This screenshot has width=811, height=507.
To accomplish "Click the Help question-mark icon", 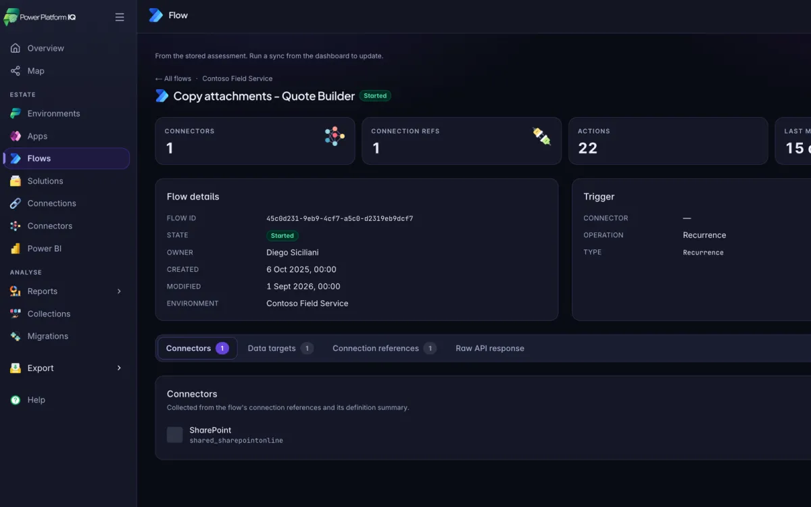I will pos(15,400).
